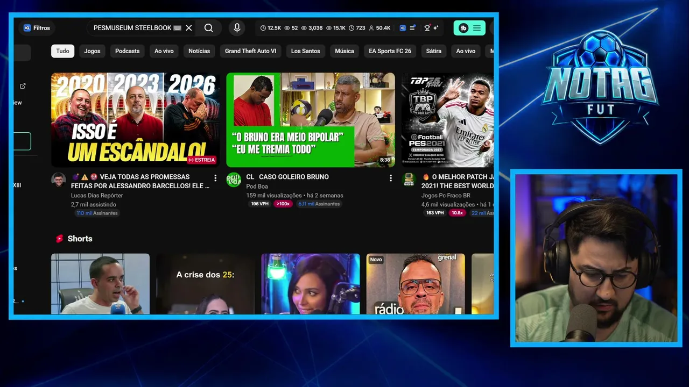Open 'VEJA TODAS AS PROMESSAS' video title
The image size is (689, 387).
(140, 181)
